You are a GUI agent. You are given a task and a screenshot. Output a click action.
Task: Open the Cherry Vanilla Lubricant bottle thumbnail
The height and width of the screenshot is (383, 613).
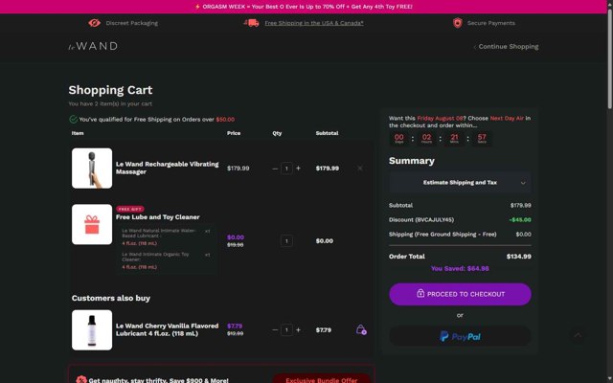[92, 329]
